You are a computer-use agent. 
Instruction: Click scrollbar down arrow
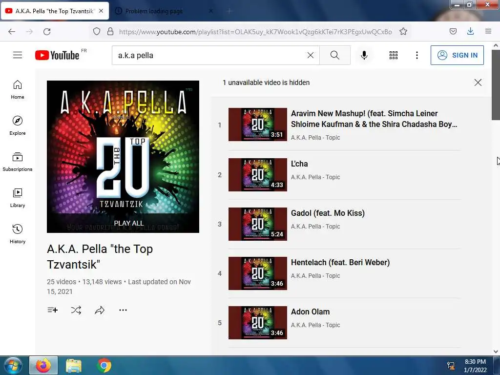[496, 352]
